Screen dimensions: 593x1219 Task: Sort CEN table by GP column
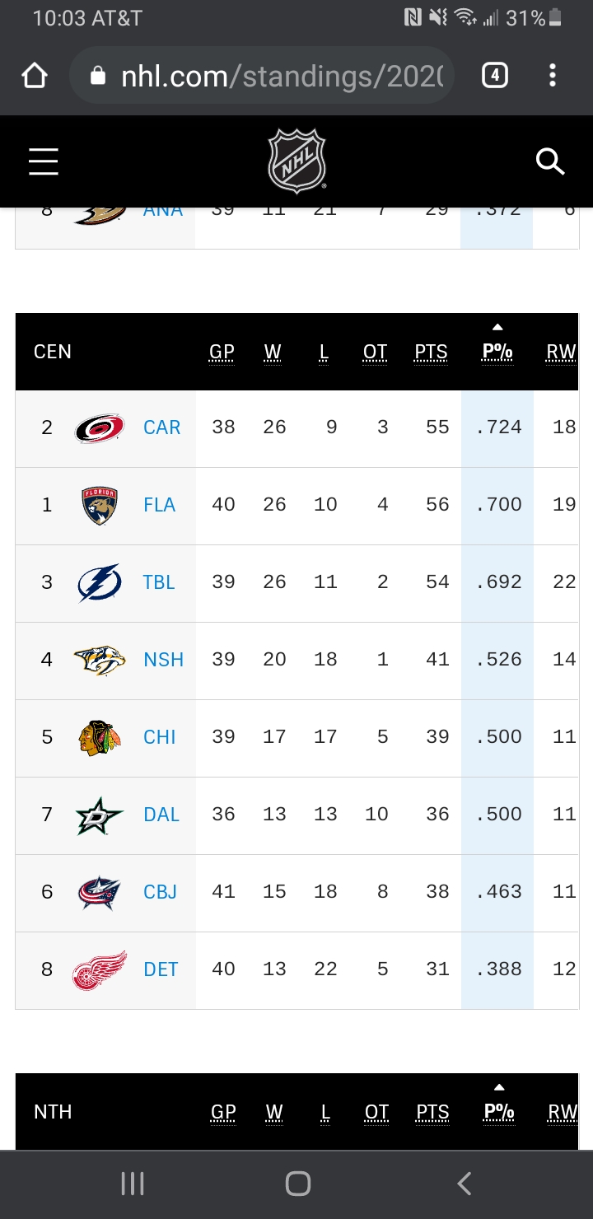pyautogui.click(x=222, y=353)
